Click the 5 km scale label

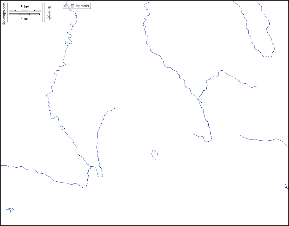point(25,7)
